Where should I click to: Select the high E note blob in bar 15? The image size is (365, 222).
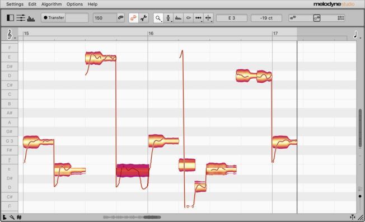pos(101,58)
